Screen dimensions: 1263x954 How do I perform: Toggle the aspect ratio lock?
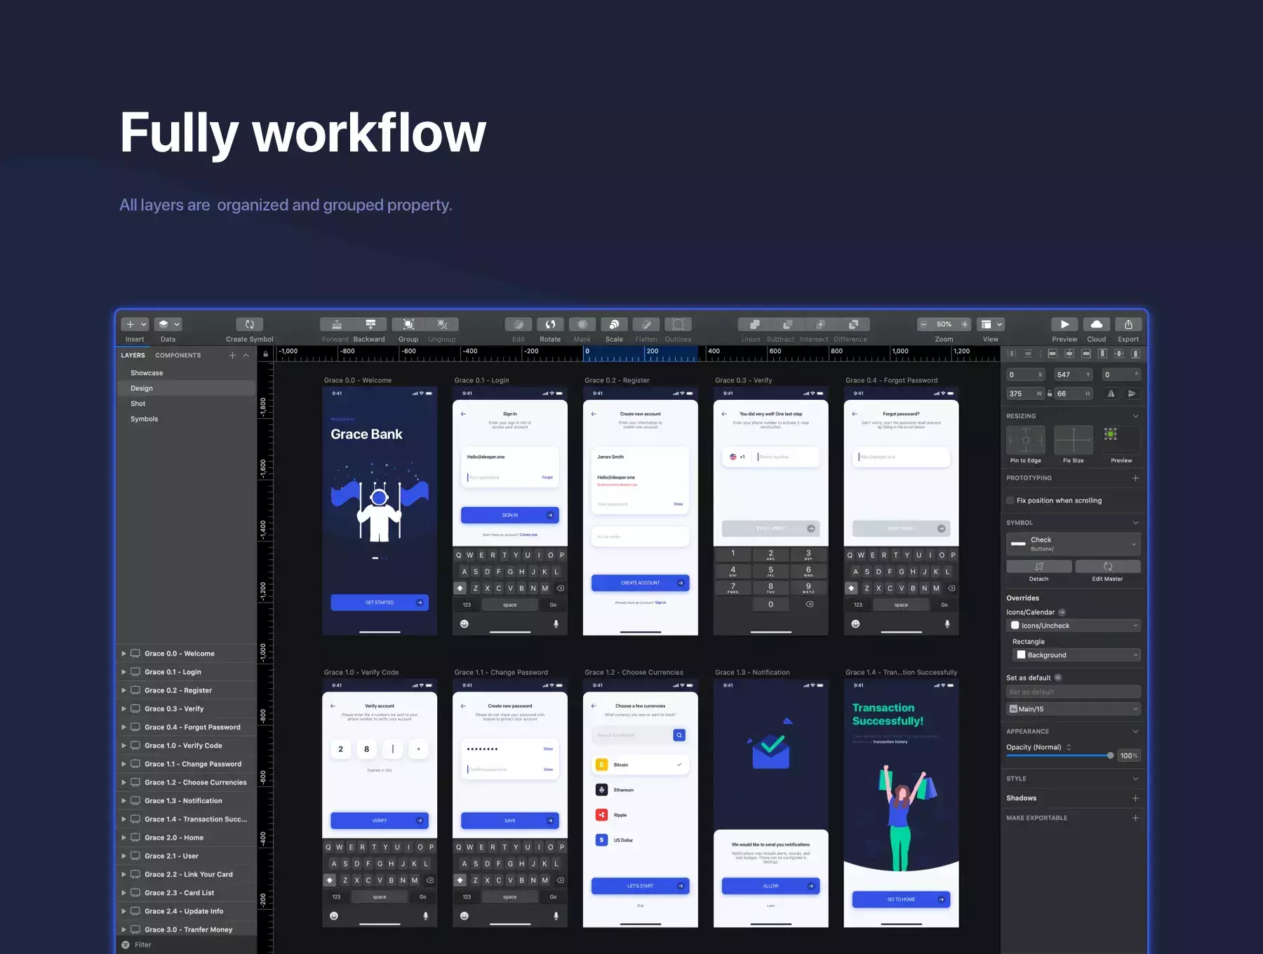point(1050,394)
